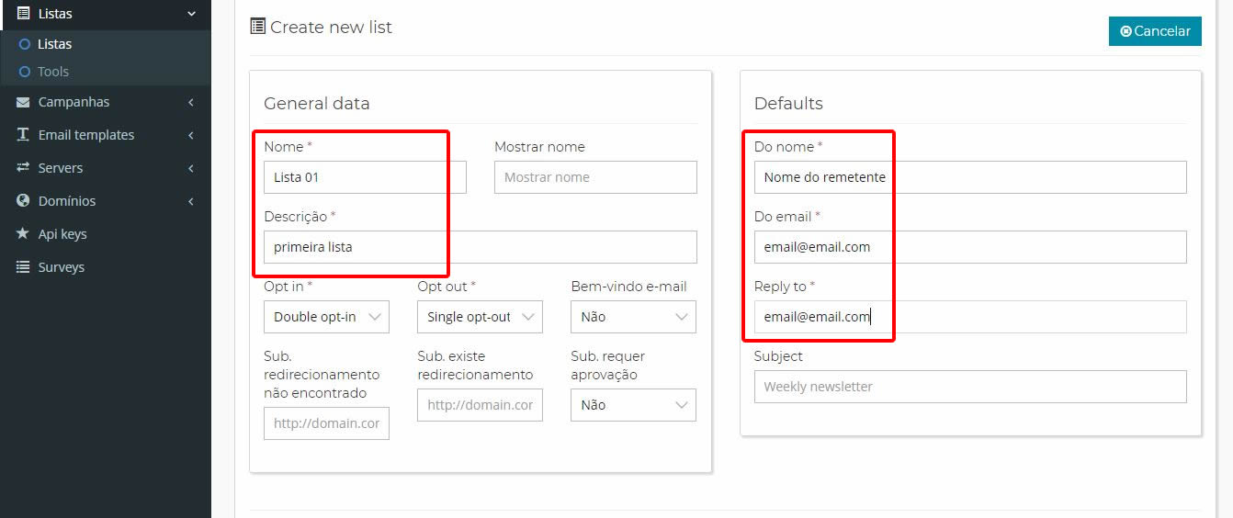The height and width of the screenshot is (518, 1233).
Task: Click the Email templates text icon
Action: coord(23,135)
